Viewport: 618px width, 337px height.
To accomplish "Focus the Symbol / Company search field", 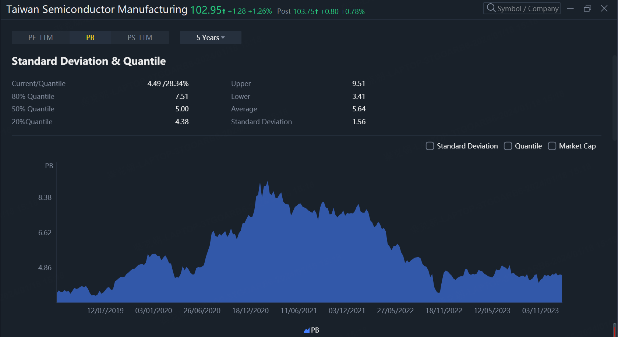I will (522, 8).
